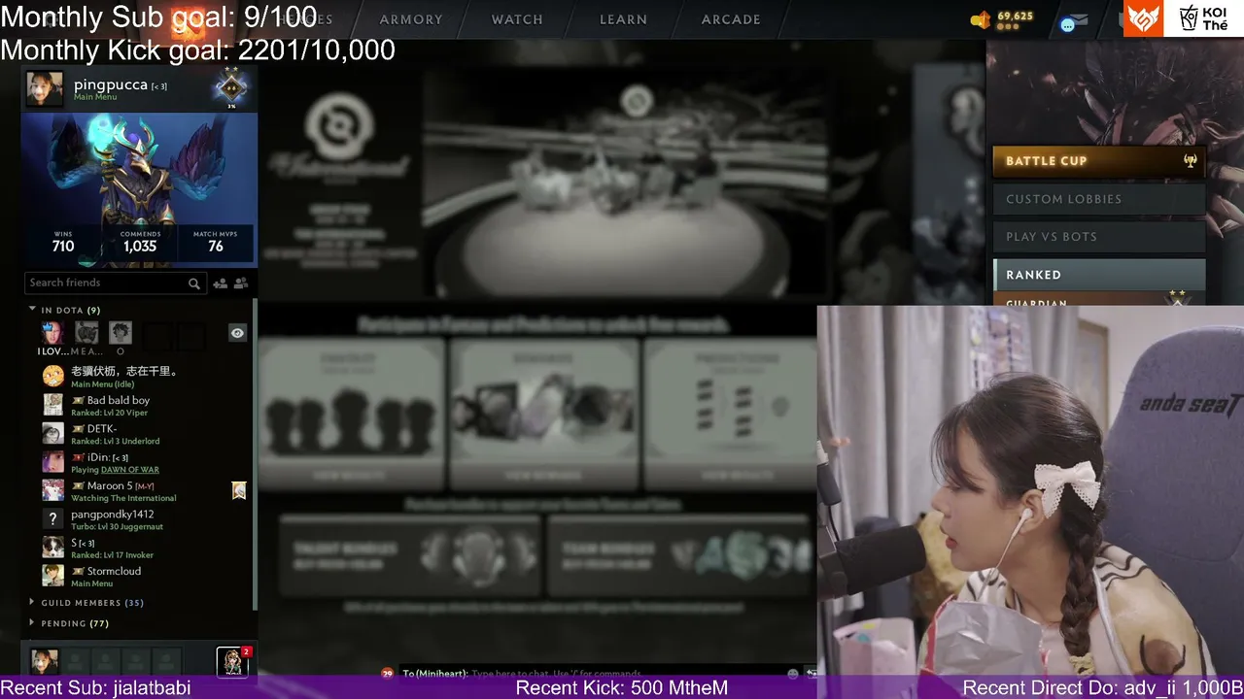Expand the Pending friends section

click(69, 623)
